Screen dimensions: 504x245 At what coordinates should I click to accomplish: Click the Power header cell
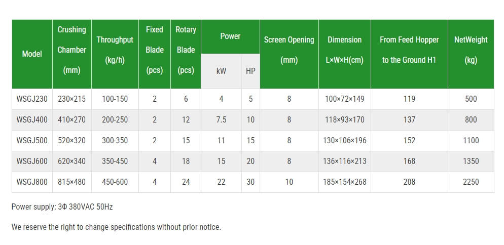click(x=231, y=36)
